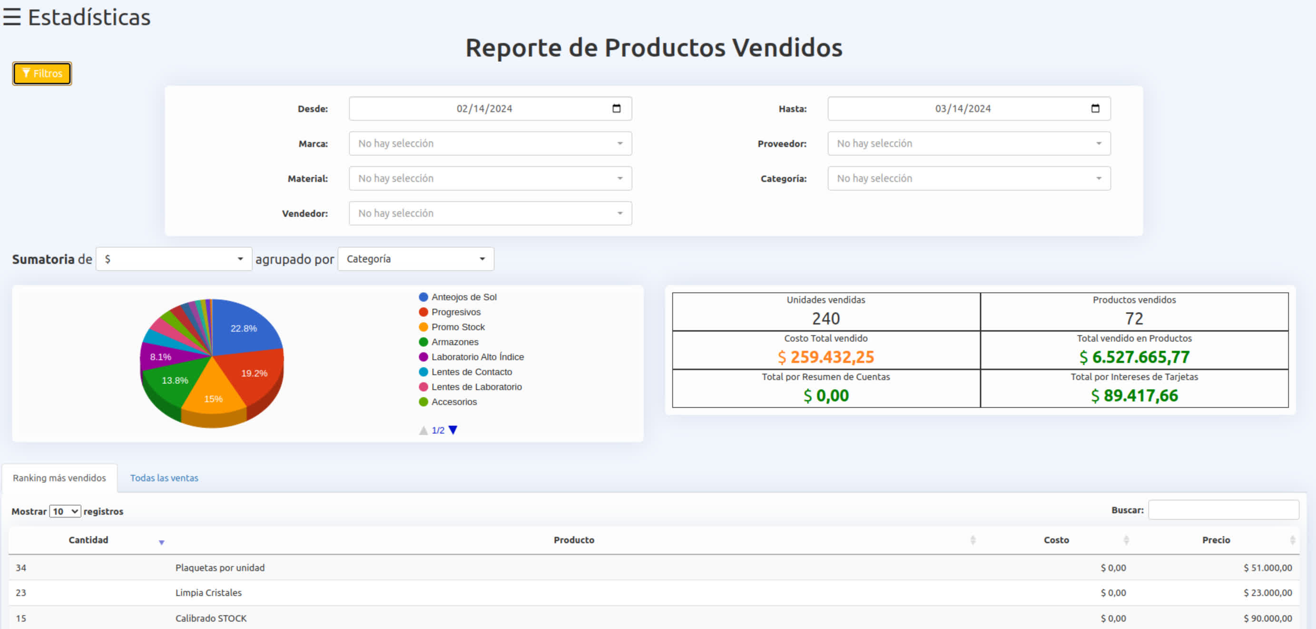Screen dimensions: 1316x629
Task: Click the 13.8% green pie slice
Action: [175, 380]
